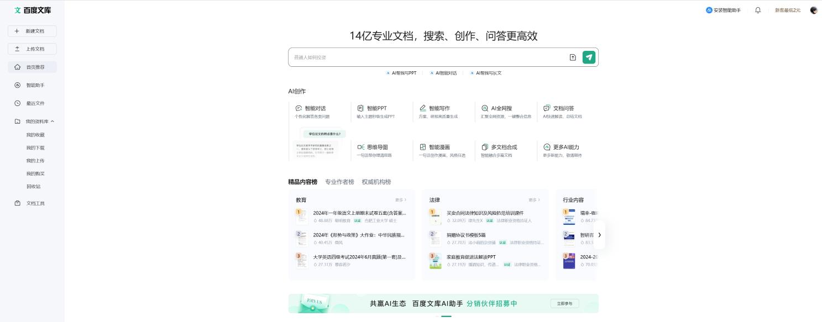This screenshot has width=822, height=322.
Task: Open 智能助手 in the sidebar
Action: click(x=32, y=85)
